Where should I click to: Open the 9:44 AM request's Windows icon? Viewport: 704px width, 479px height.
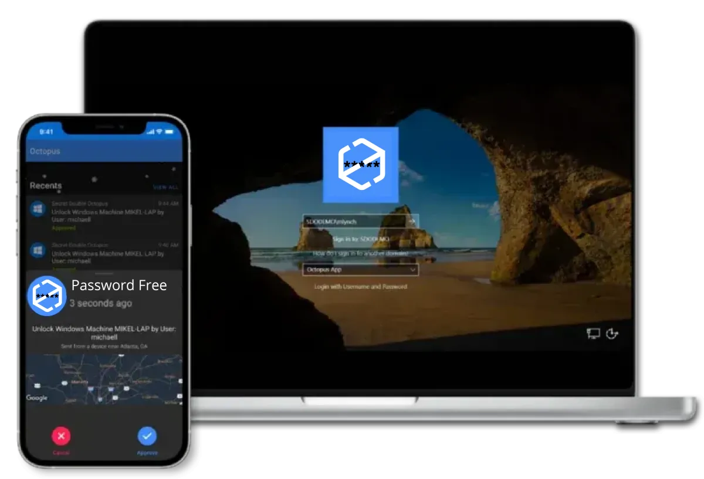click(x=38, y=209)
